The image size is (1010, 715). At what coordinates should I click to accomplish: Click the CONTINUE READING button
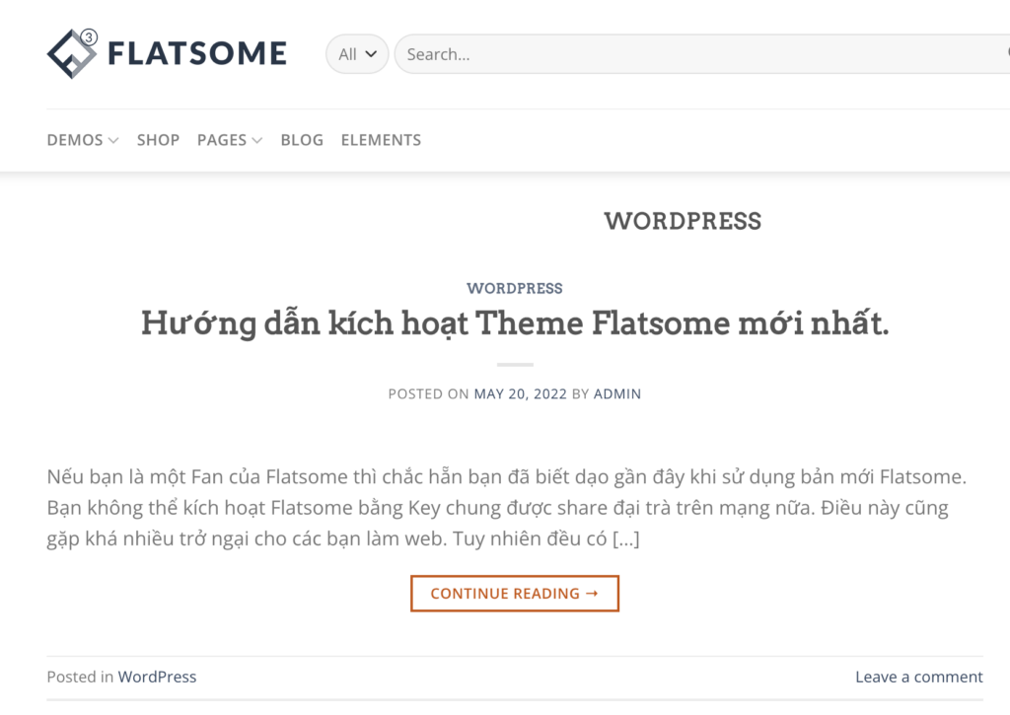point(515,594)
